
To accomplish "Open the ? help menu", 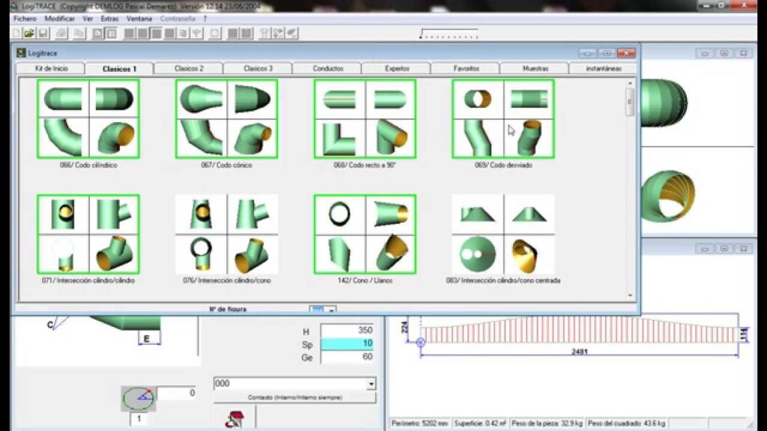I will (x=205, y=19).
